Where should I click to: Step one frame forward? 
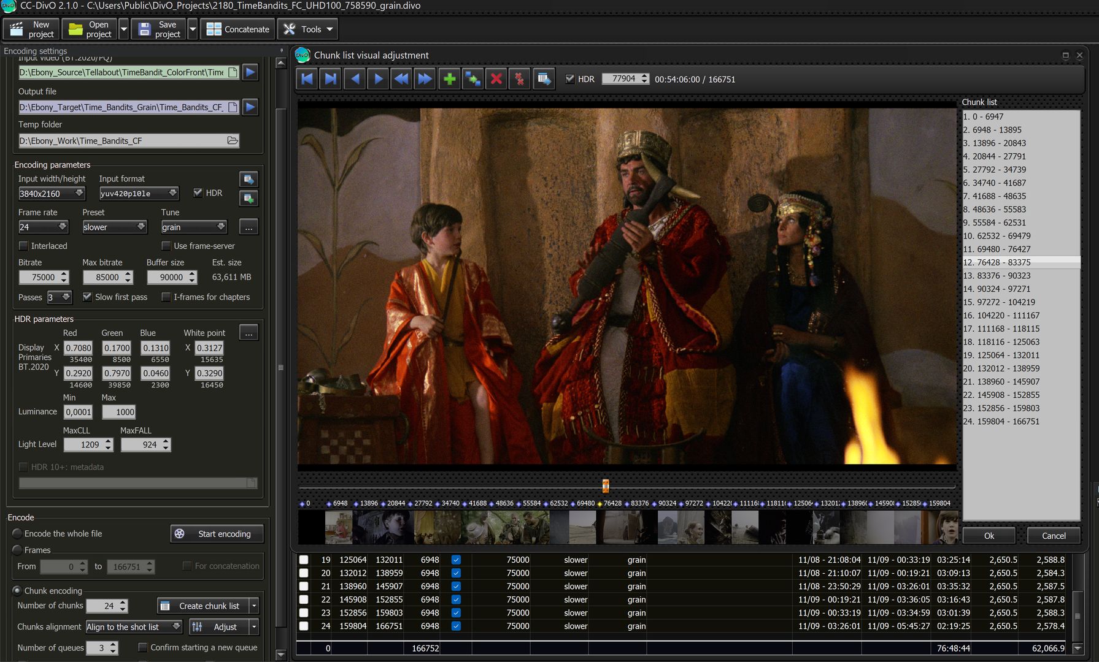[x=378, y=79]
